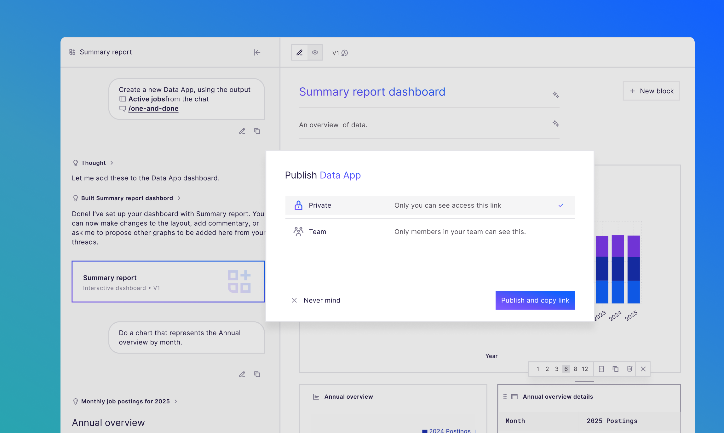This screenshot has height=433, width=724.
Task: Delete the block using the trash icon
Action: (x=629, y=369)
